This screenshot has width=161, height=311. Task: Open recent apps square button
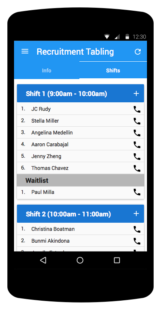117,260
